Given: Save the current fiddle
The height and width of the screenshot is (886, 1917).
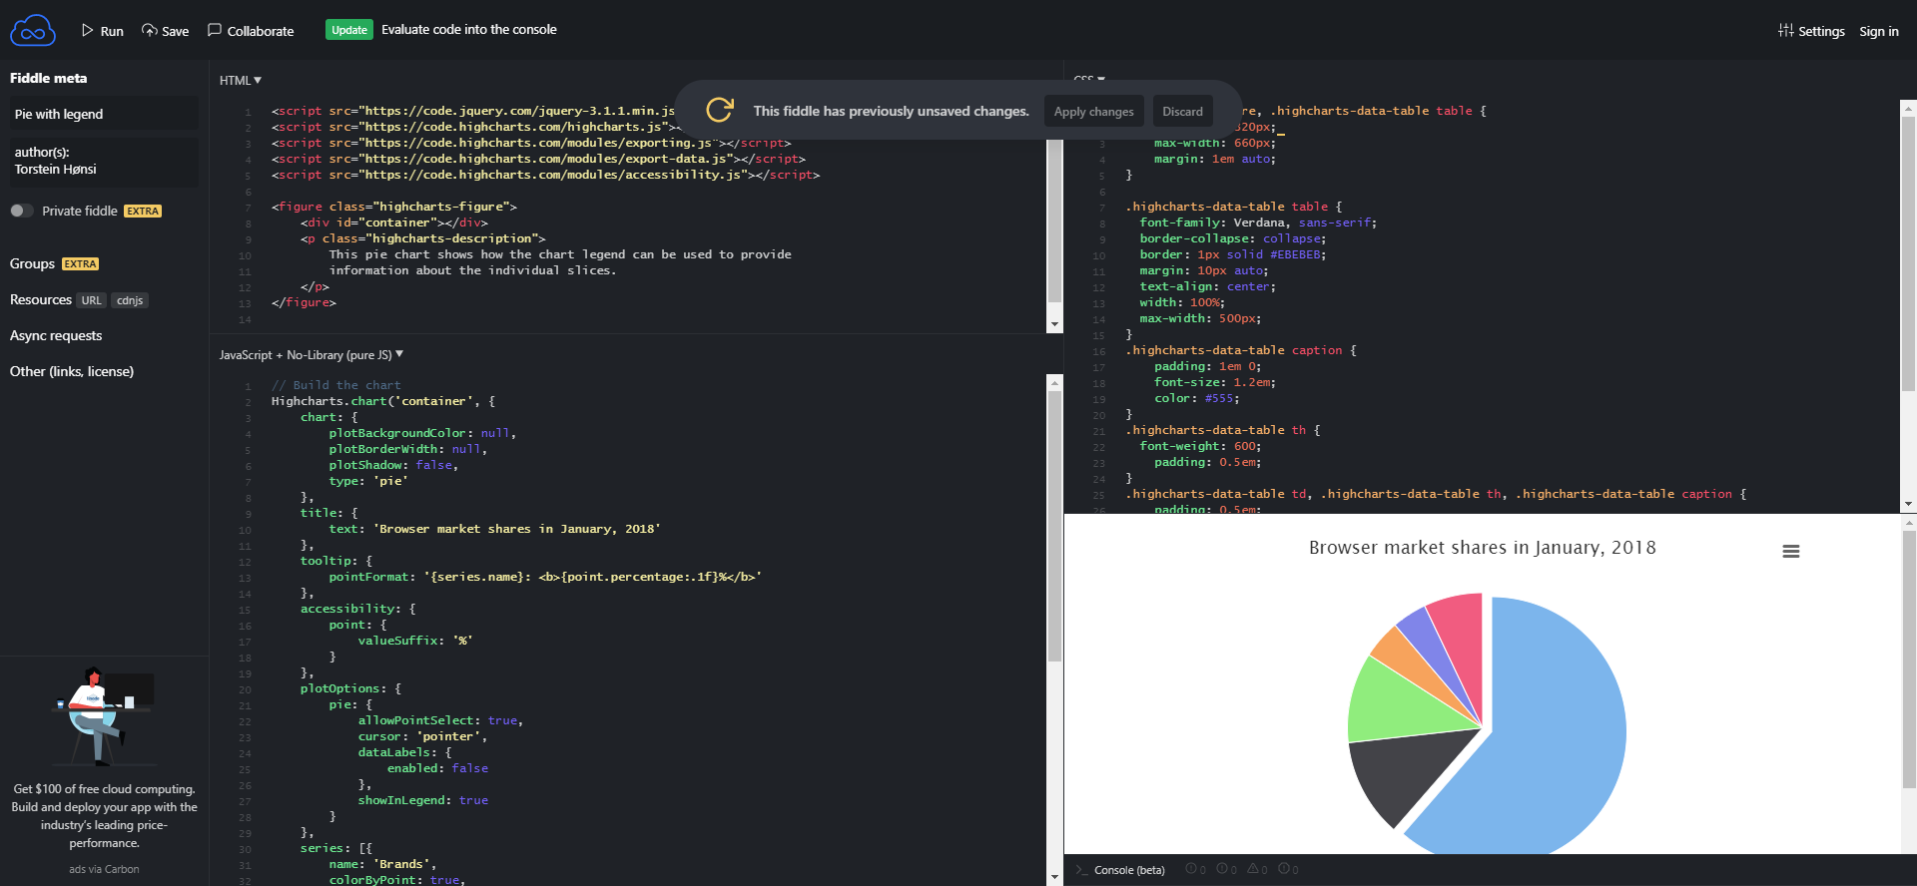Looking at the screenshot, I should click(x=165, y=31).
